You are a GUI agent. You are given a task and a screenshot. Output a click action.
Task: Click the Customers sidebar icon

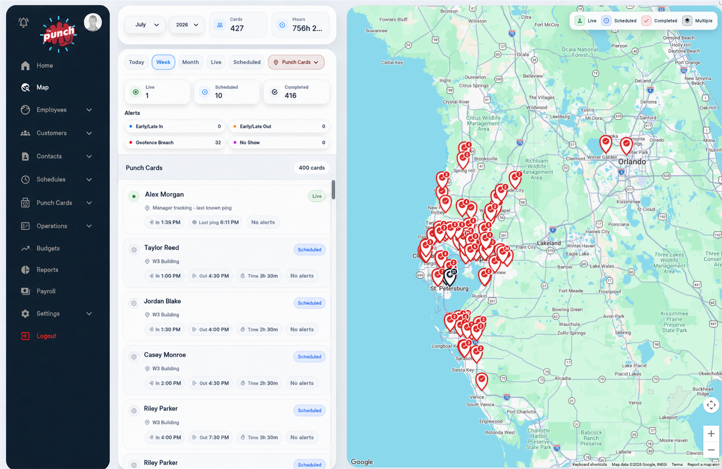click(26, 133)
